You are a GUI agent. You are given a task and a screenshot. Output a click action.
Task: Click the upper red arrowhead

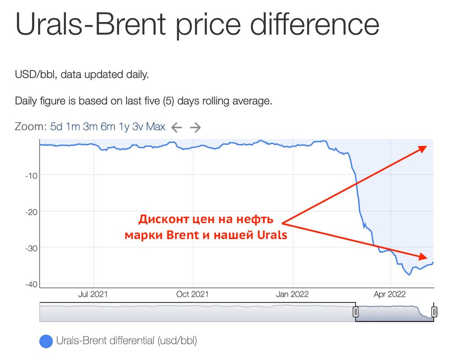[x=424, y=148]
